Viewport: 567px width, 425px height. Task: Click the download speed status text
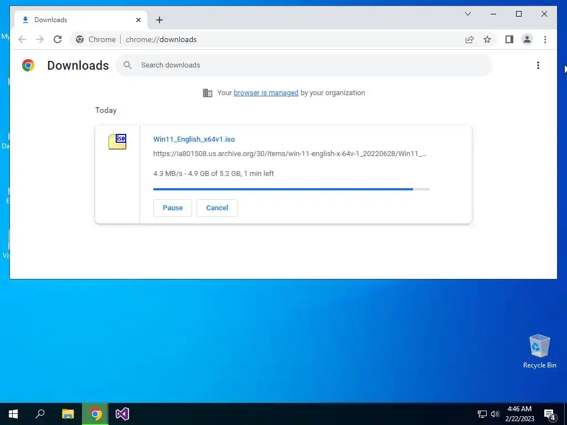[213, 173]
